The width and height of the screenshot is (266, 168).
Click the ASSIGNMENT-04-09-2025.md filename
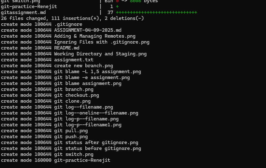(88, 30)
